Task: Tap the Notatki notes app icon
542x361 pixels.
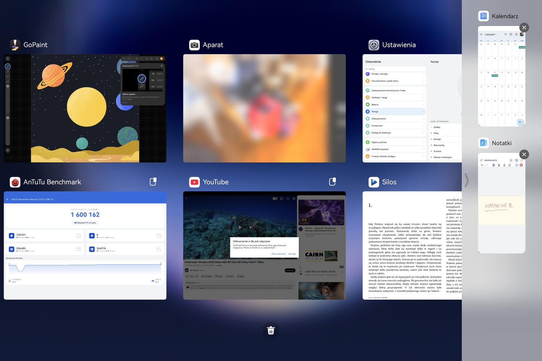Action: tap(483, 143)
